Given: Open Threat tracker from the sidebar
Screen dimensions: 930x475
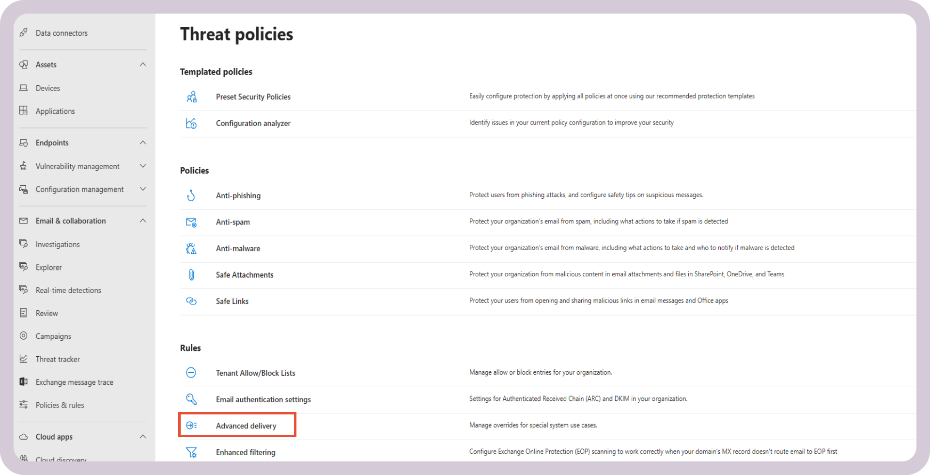Looking at the screenshot, I should (58, 359).
